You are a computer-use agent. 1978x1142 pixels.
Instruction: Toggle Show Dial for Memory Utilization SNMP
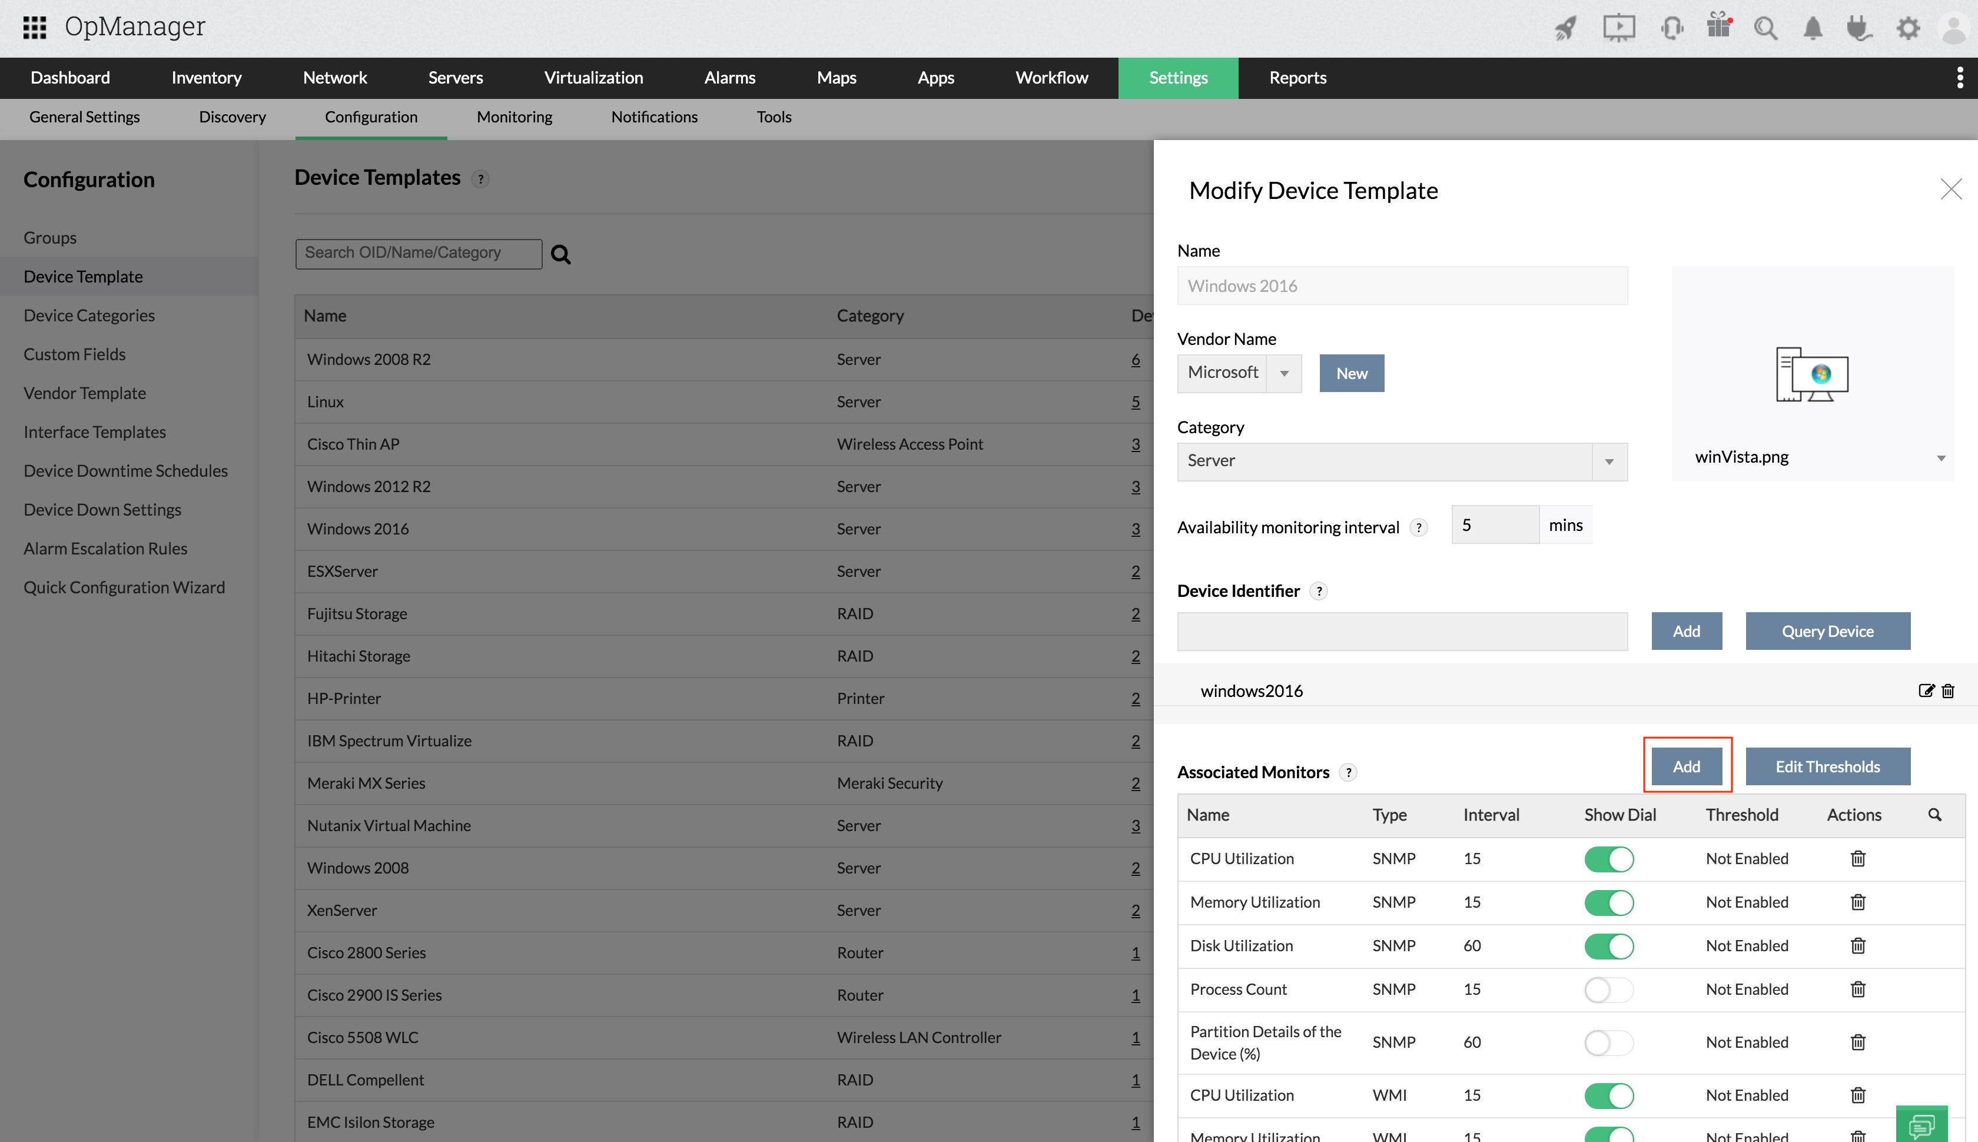(1608, 902)
